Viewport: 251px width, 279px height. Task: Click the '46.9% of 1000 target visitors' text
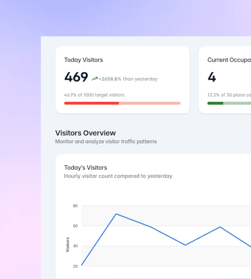pos(94,95)
